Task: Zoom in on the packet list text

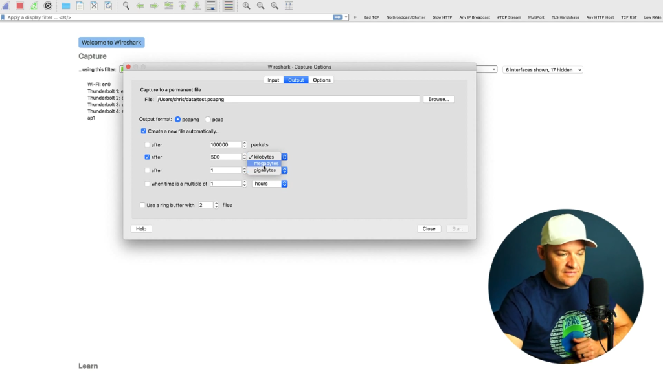Action: point(246,6)
